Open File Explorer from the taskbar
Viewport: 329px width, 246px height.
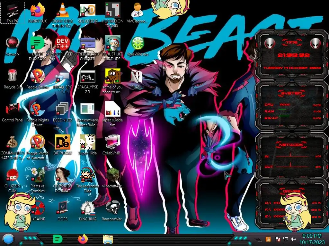(108, 240)
